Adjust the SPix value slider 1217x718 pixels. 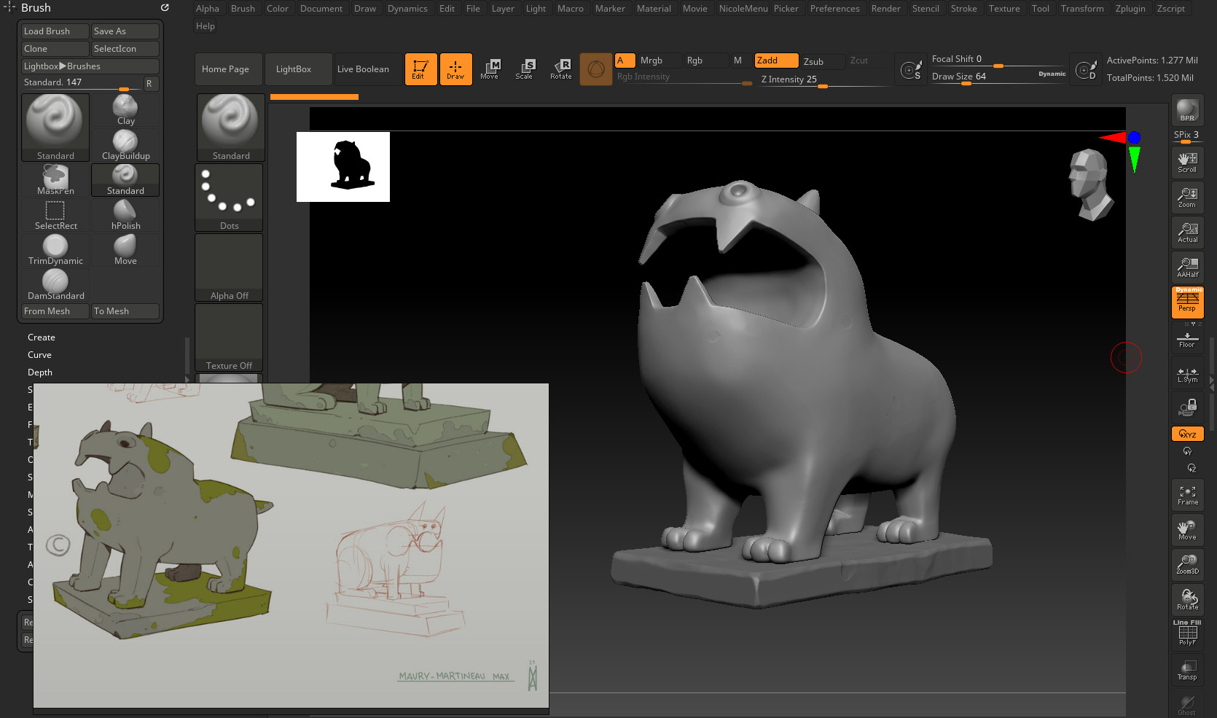click(1186, 136)
